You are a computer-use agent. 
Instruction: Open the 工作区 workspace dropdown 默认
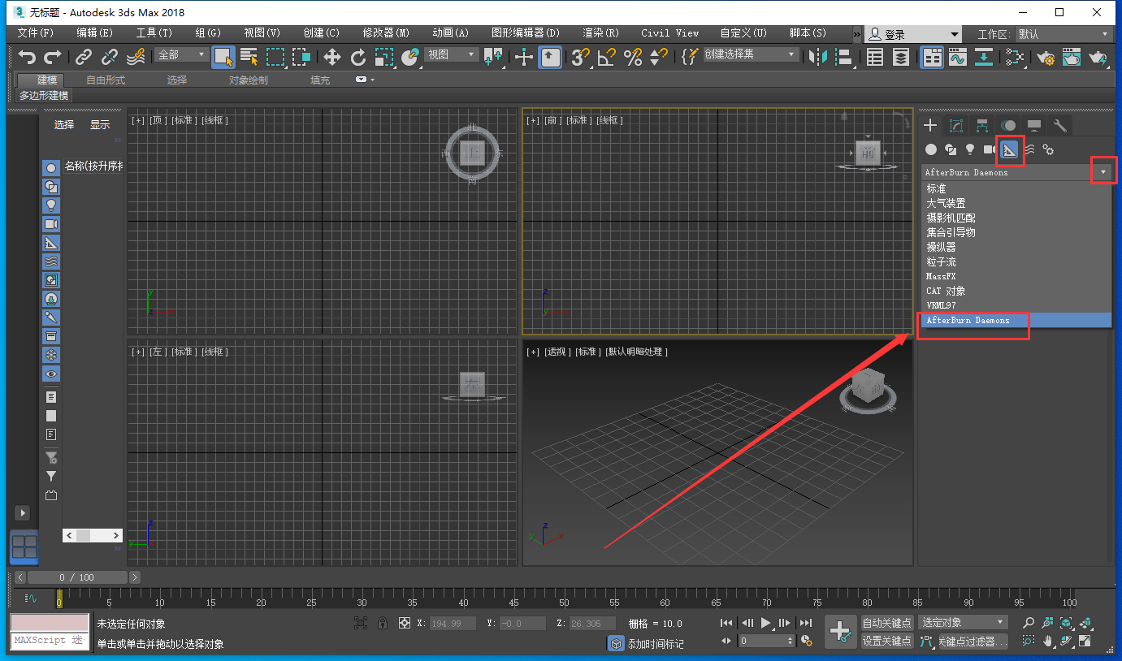click(x=1064, y=34)
